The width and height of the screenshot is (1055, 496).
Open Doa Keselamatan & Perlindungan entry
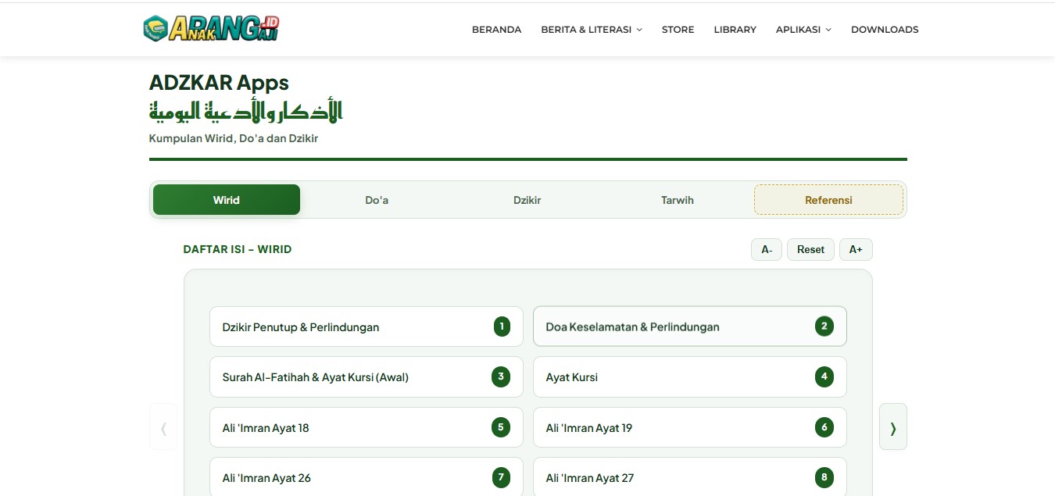[690, 327]
